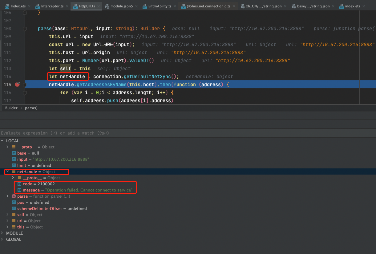Expand the MODULE variables group

[x=3, y=233]
